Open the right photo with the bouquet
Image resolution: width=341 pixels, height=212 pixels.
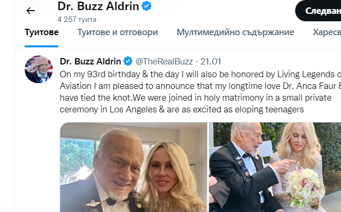(275, 167)
